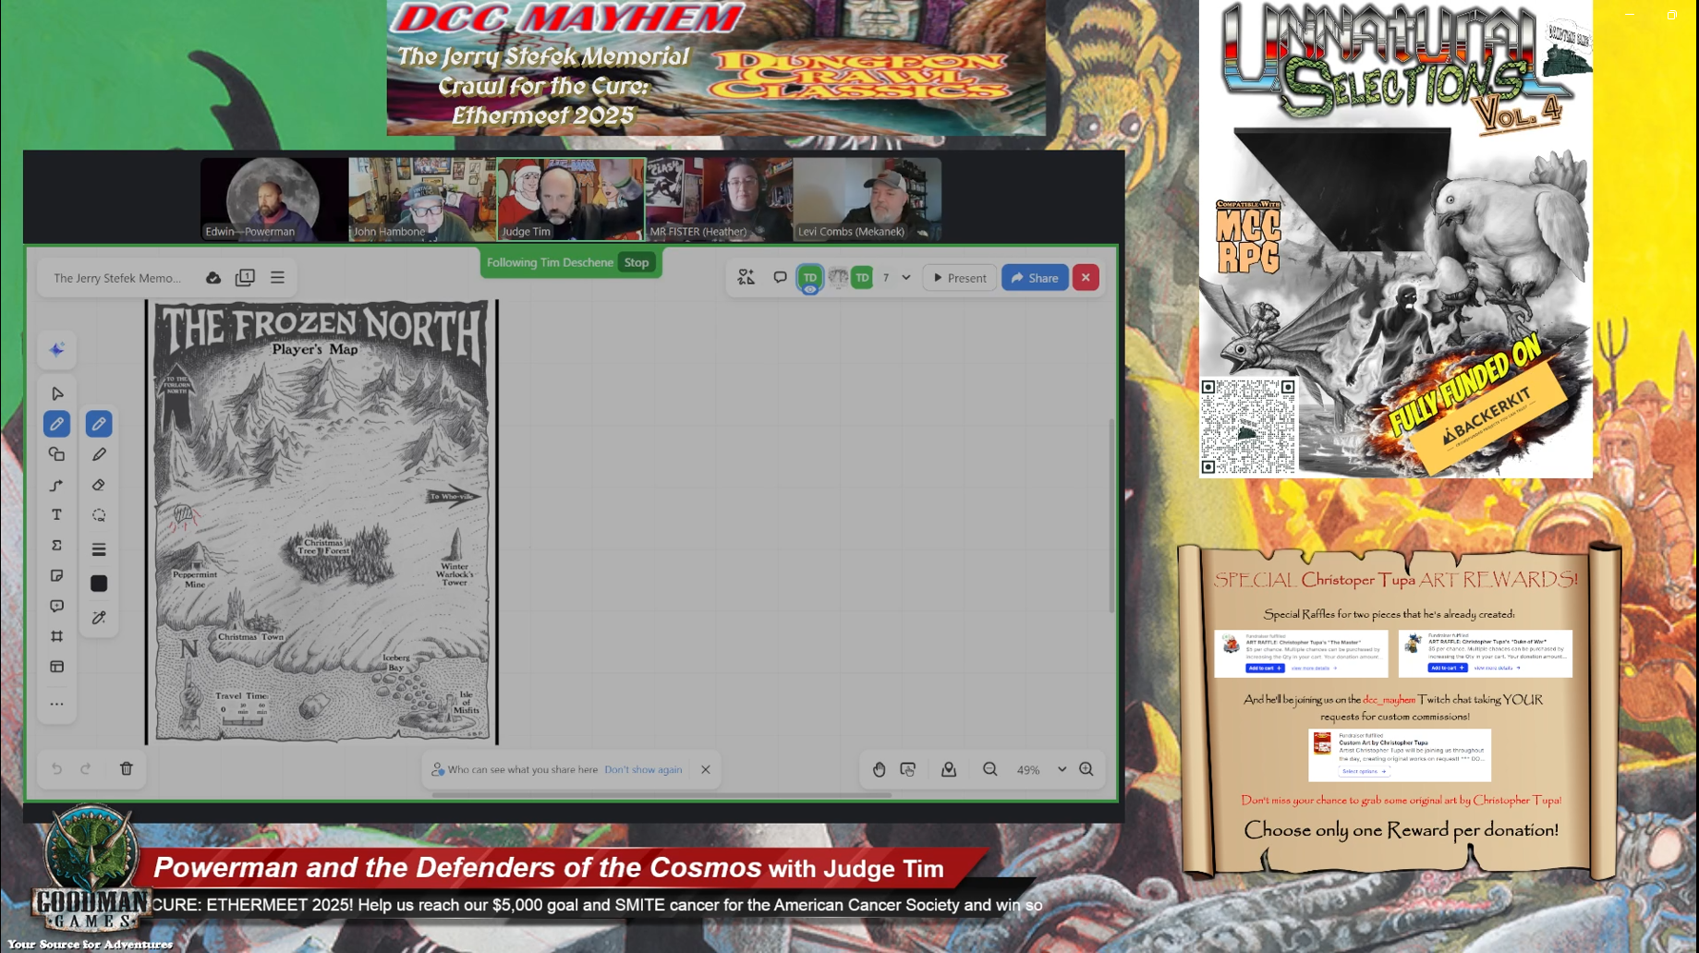This screenshot has width=1699, height=953.
Task: Click the "Don't show again" link
Action: (643, 769)
